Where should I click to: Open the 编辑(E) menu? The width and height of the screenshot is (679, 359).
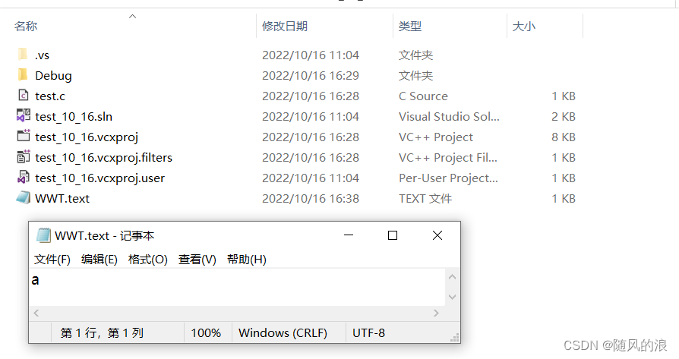[99, 260]
